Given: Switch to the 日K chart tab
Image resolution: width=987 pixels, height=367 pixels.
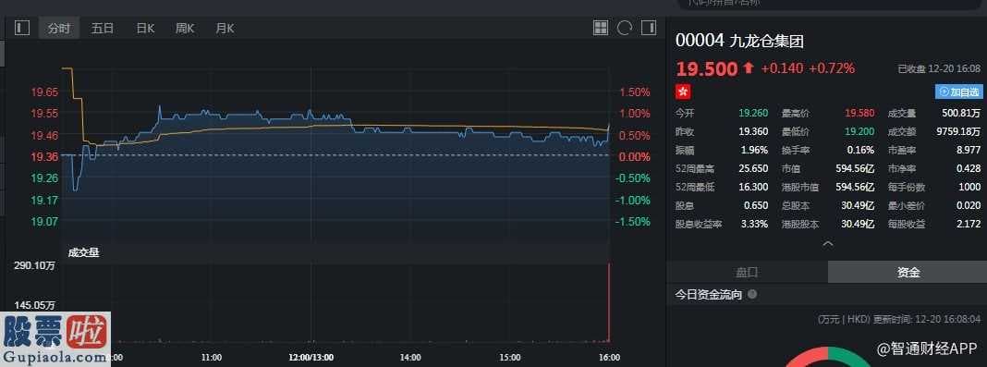Looking at the screenshot, I should pyautogui.click(x=145, y=28).
